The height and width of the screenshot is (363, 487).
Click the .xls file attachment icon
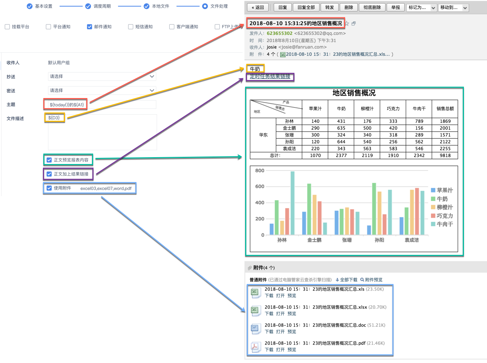click(255, 292)
